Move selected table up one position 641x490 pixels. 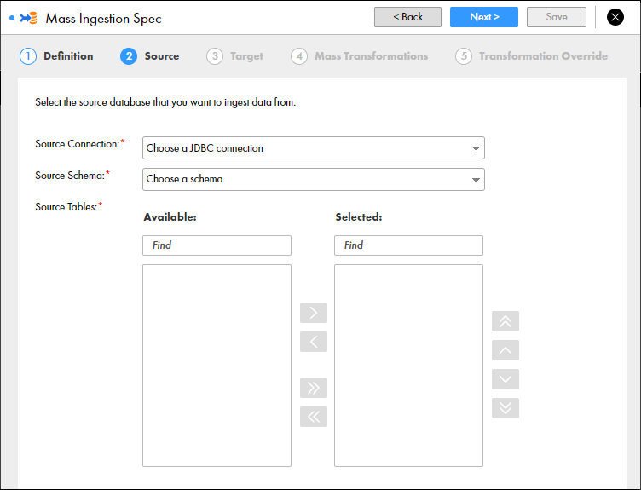click(505, 350)
